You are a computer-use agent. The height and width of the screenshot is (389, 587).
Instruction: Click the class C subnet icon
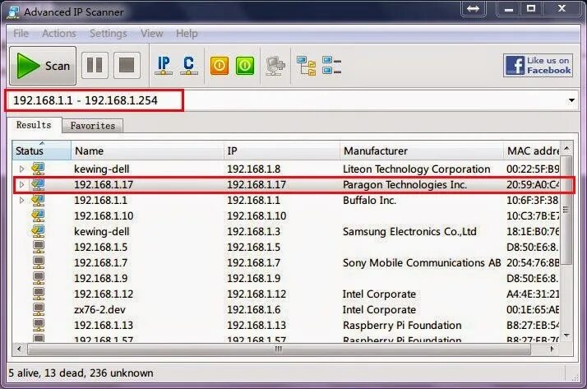(x=189, y=66)
